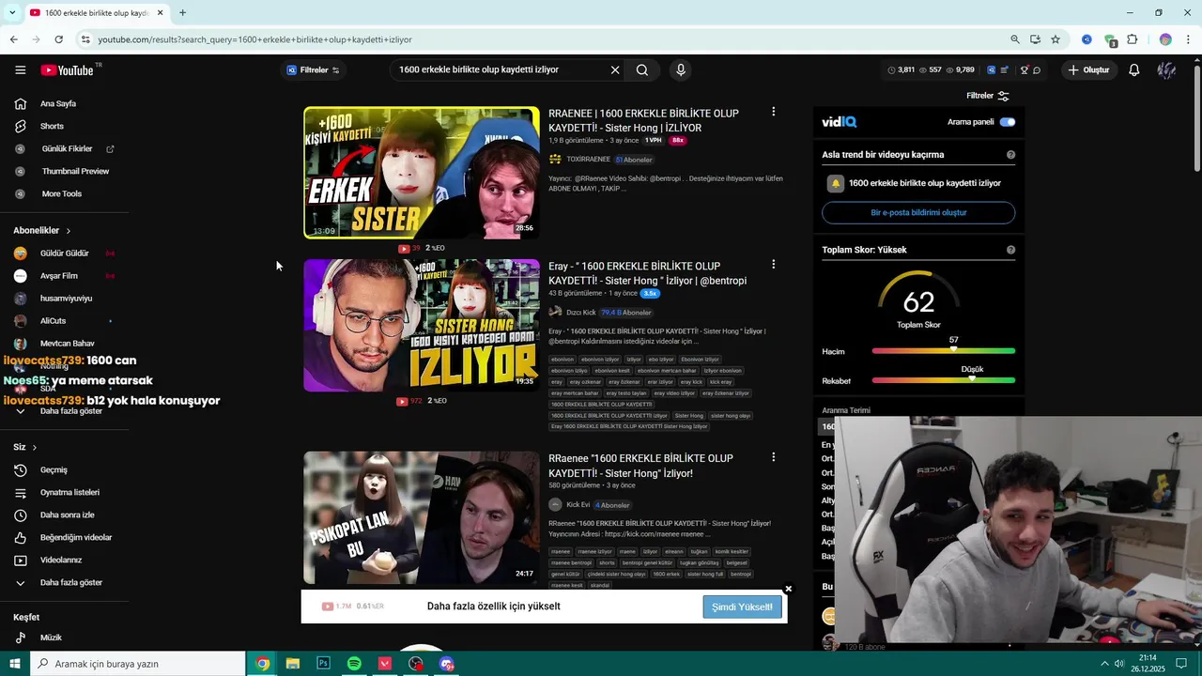The image size is (1202, 676).
Task: Open Filtreler button near the search bar
Action: (x=313, y=70)
